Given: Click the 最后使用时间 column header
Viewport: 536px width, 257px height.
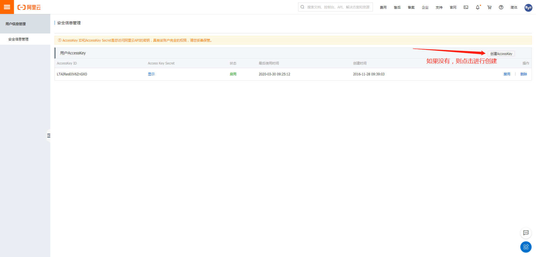Looking at the screenshot, I should click(269, 63).
